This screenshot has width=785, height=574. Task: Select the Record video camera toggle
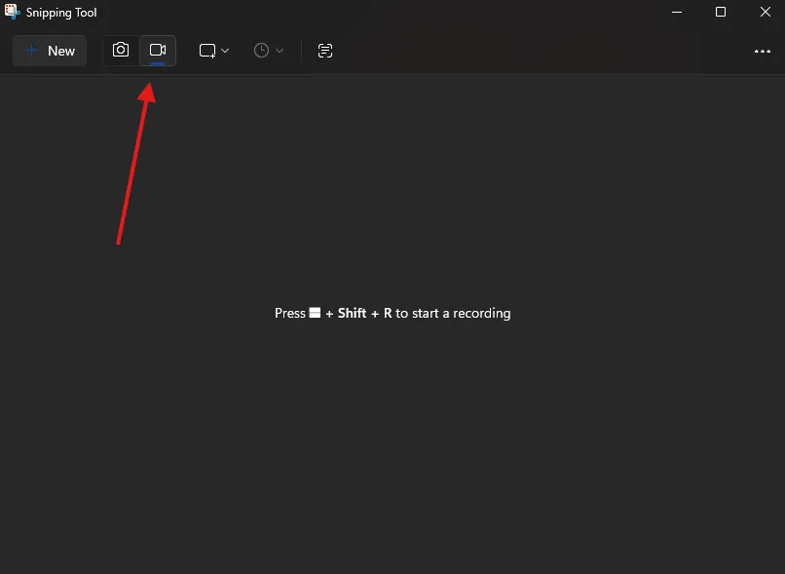[x=158, y=51]
